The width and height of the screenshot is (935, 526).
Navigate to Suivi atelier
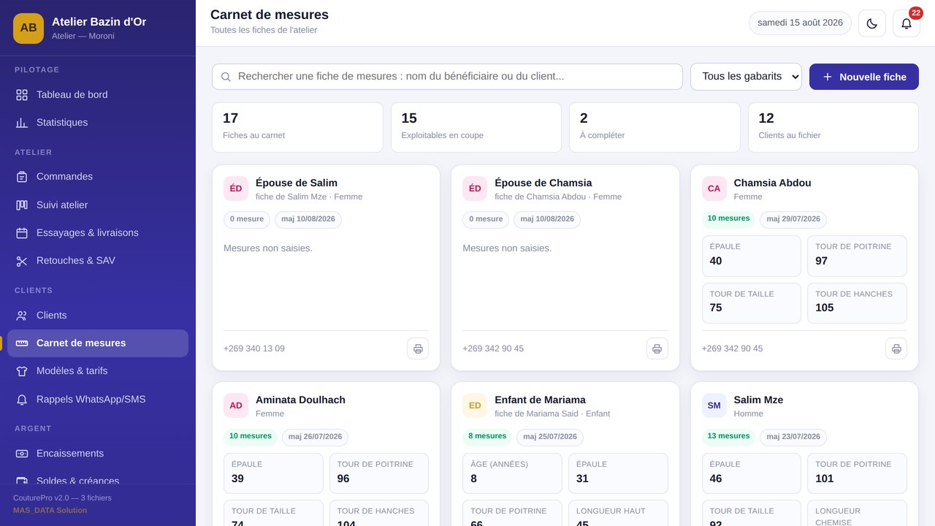98,205
